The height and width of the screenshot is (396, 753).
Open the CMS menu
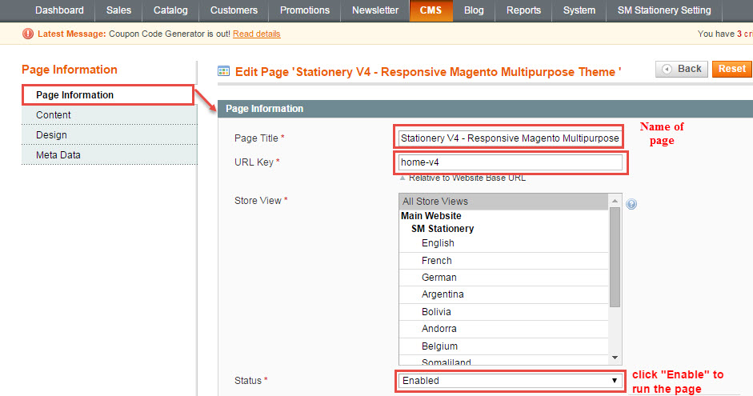point(431,10)
